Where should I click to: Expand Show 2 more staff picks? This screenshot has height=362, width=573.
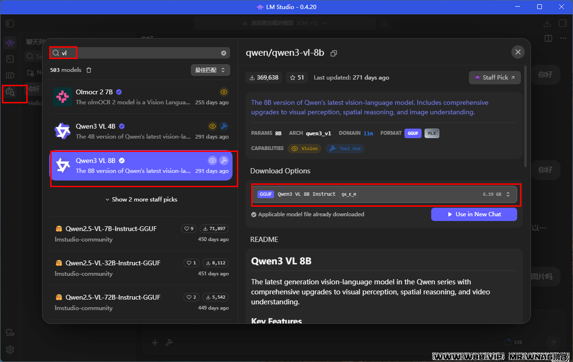tap(141, 200)
